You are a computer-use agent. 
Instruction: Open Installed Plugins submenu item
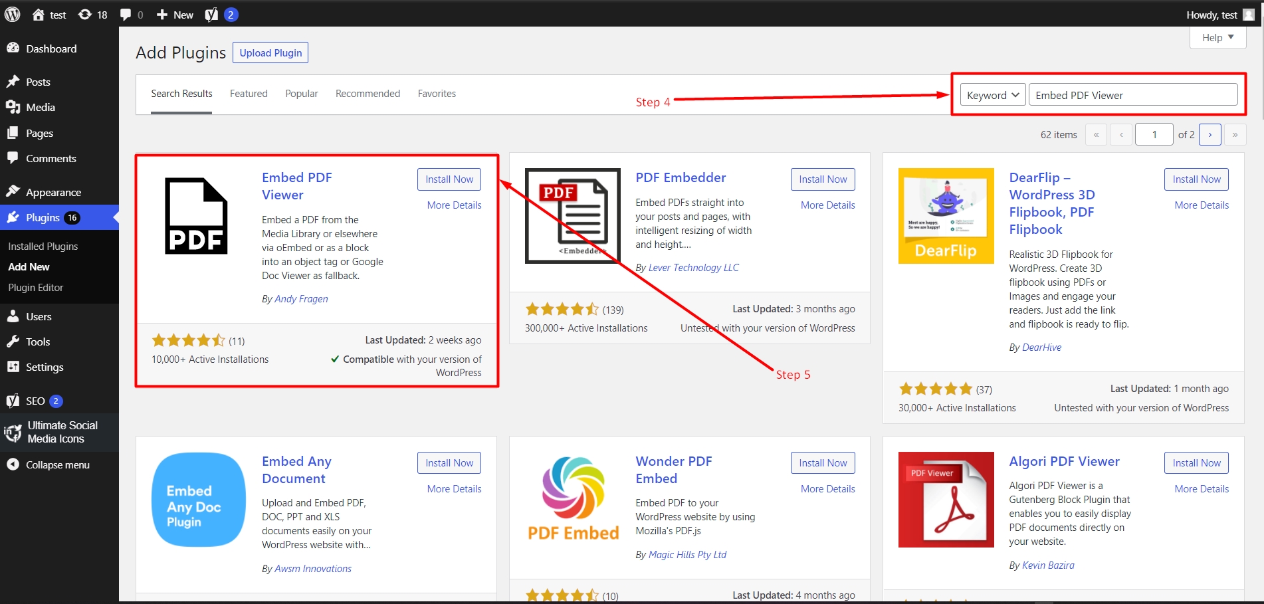point(43,246)
